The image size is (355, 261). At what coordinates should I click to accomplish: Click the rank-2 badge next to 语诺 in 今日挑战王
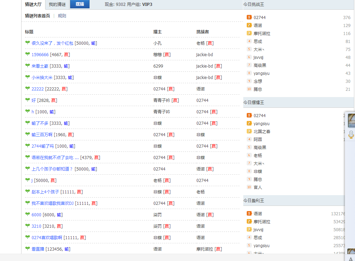pos(249,25)
